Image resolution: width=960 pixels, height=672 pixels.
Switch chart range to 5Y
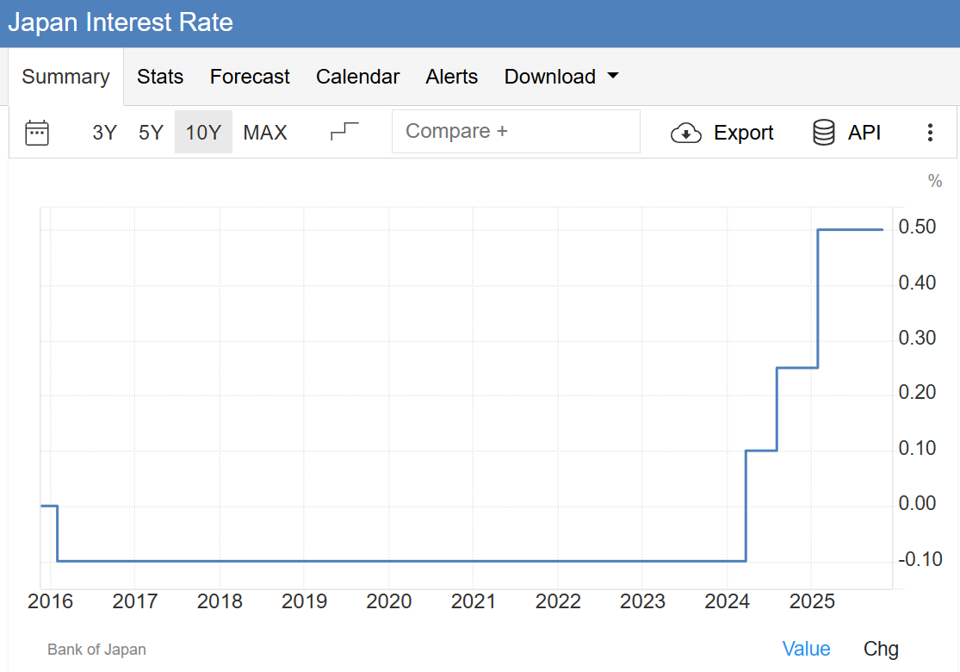coord(151,133)
